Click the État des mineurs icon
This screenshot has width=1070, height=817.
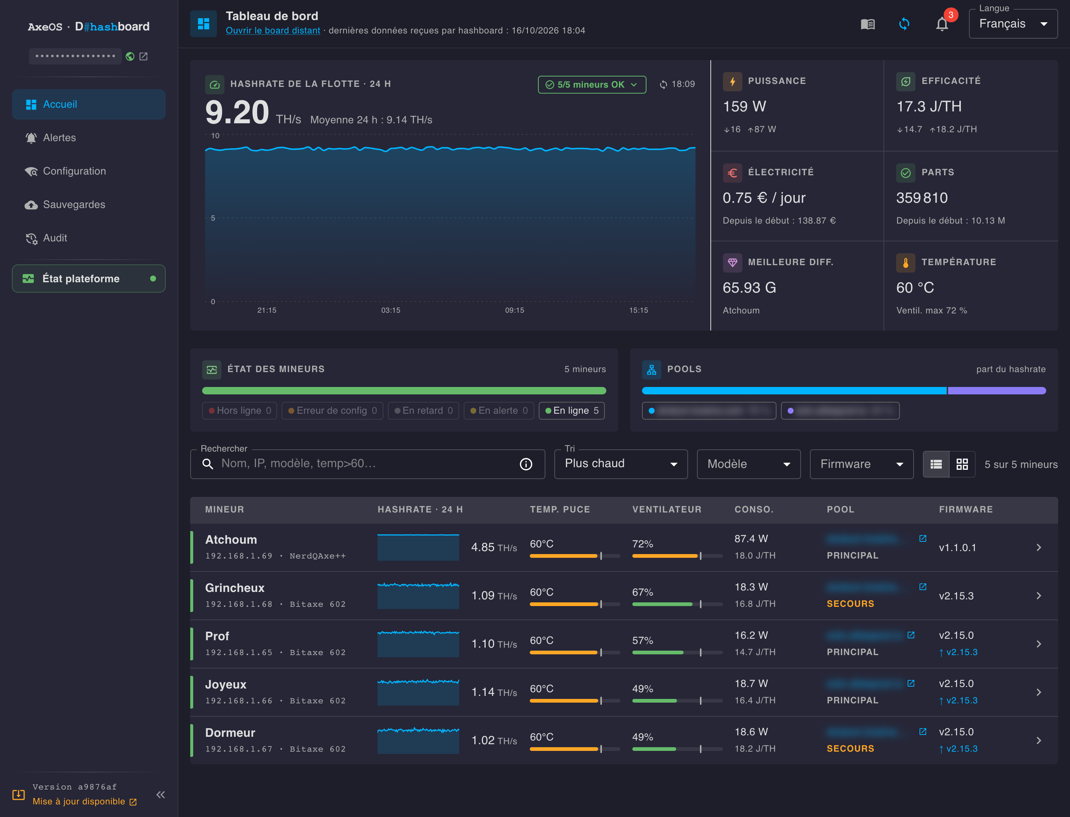click(x=212, y=370)
